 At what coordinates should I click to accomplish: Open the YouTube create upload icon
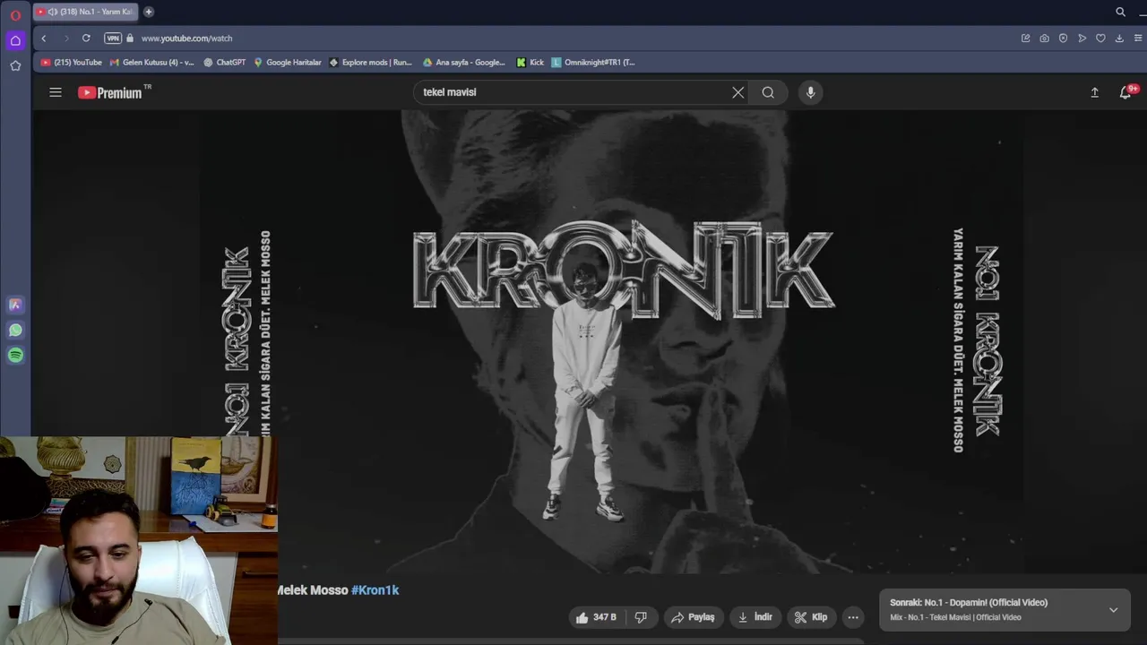1094,92
